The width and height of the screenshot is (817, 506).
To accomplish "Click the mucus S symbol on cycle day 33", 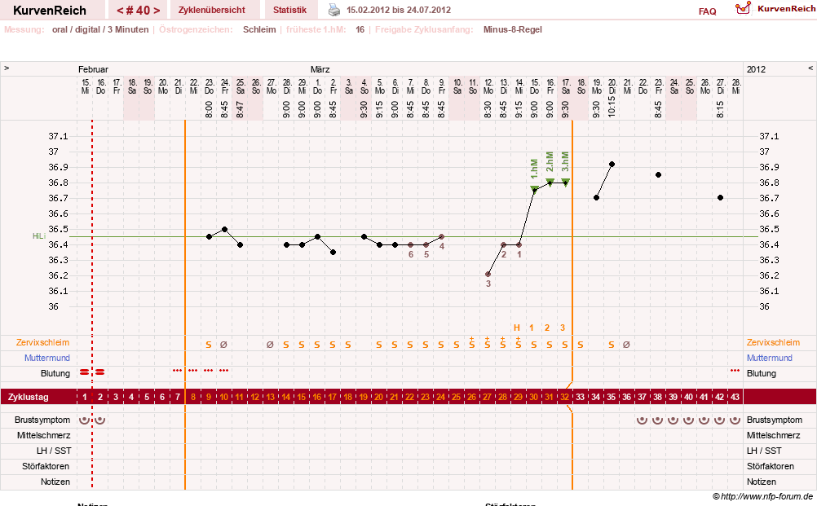I will (x=581, y=345).
